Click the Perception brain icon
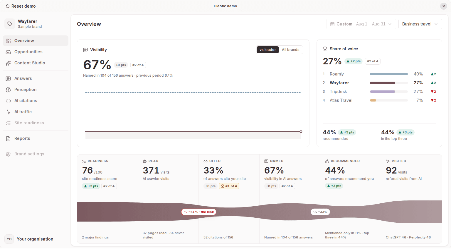This screenshot has height=249, width=451. coord(8,90)
